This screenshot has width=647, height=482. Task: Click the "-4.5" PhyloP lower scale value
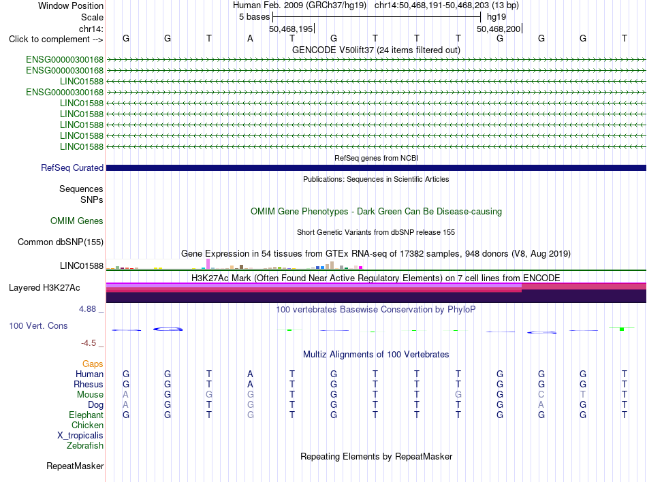89,343
